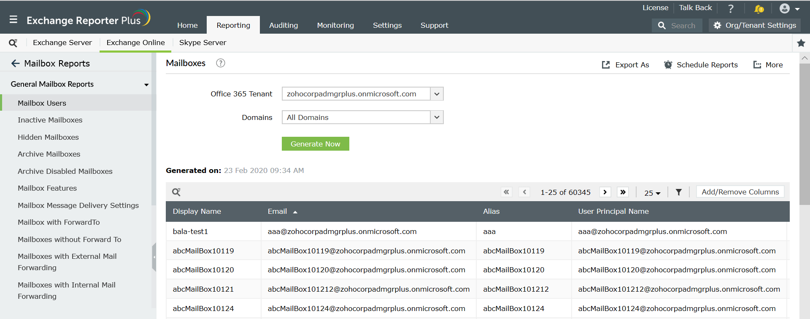Open Archive Mailboxes report

tap(49, 154)
